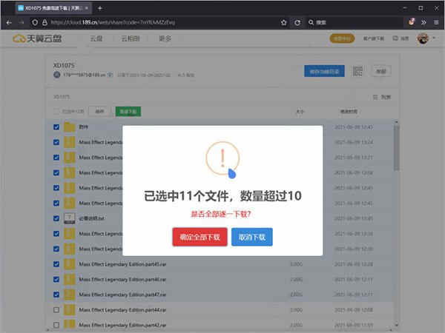445x333 pixels.
Task: Open the 云相册 tab in the top navigation
Action: (x=131, y=38)
